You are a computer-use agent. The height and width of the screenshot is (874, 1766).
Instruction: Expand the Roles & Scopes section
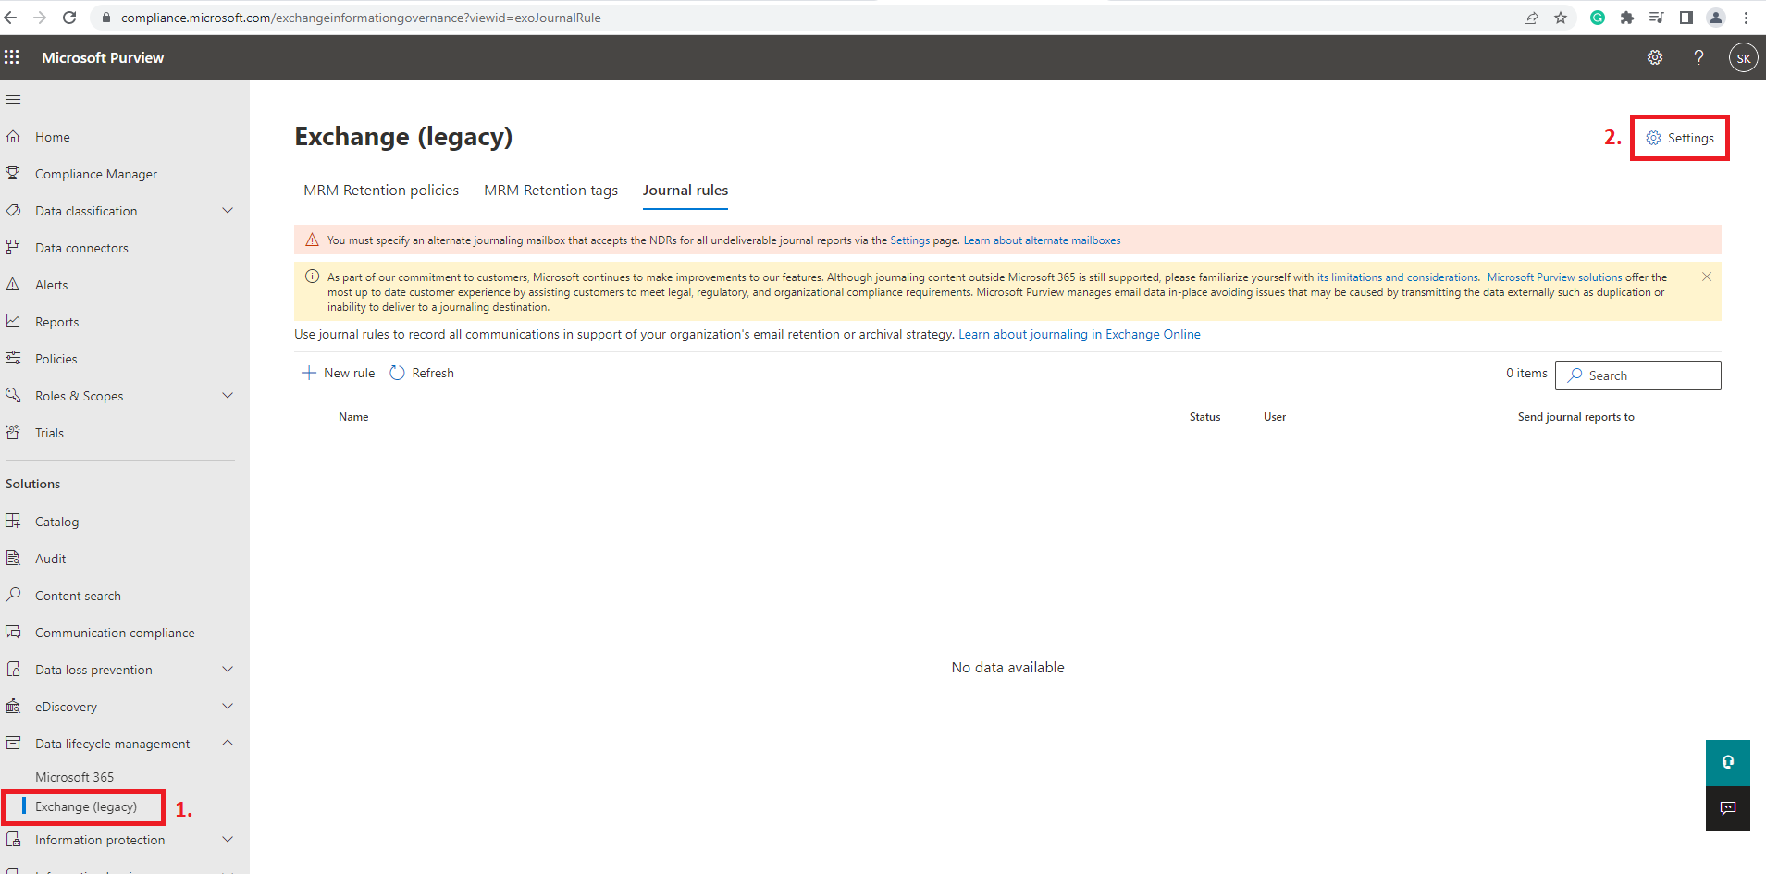[228, 396]
